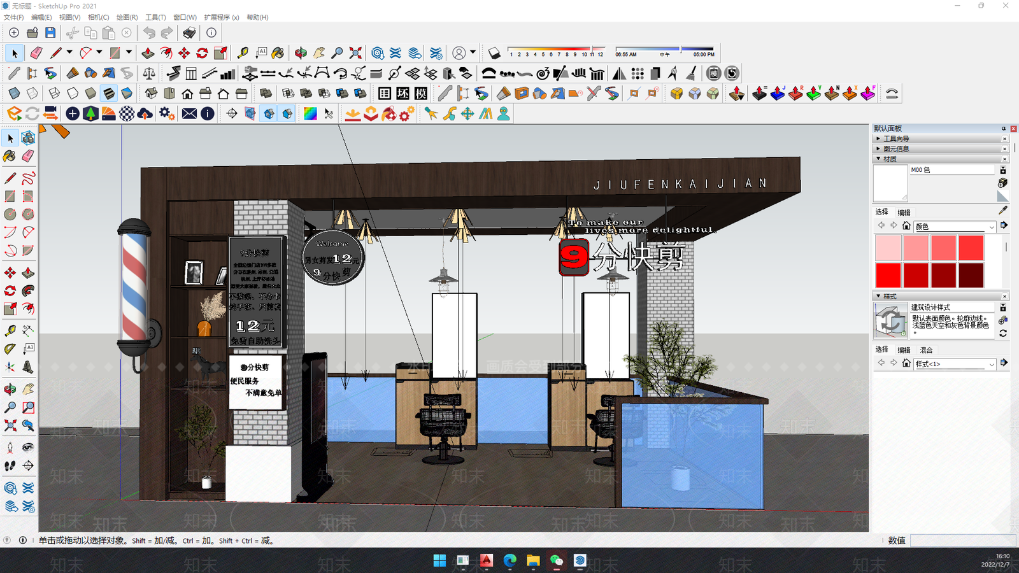The width and height of the screenshot is (1019, 573).
Task: Click the 编辑 tab in materials panel
Action: (x=904, y=213)
